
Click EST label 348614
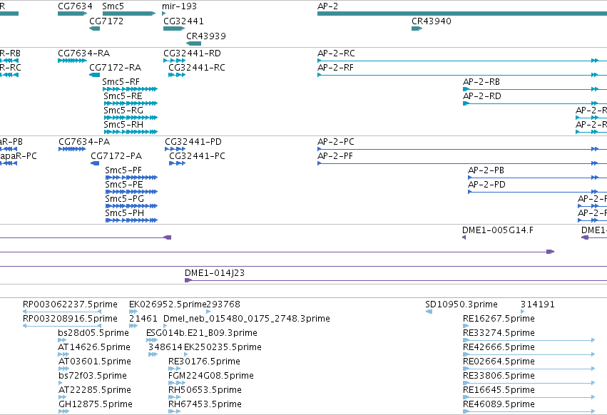coord(165,347)
